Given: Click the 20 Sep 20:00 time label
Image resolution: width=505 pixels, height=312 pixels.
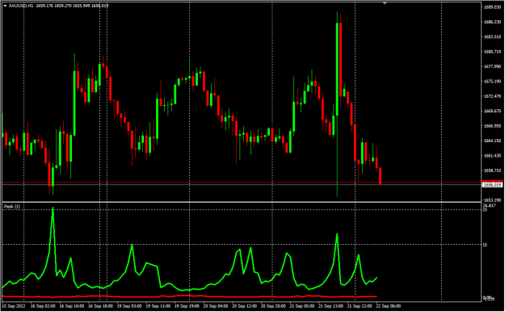Looking at the screenshot, I should (273, 306).
